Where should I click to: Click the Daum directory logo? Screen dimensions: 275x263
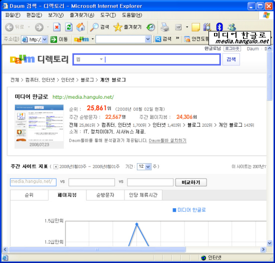coord(39,59)
